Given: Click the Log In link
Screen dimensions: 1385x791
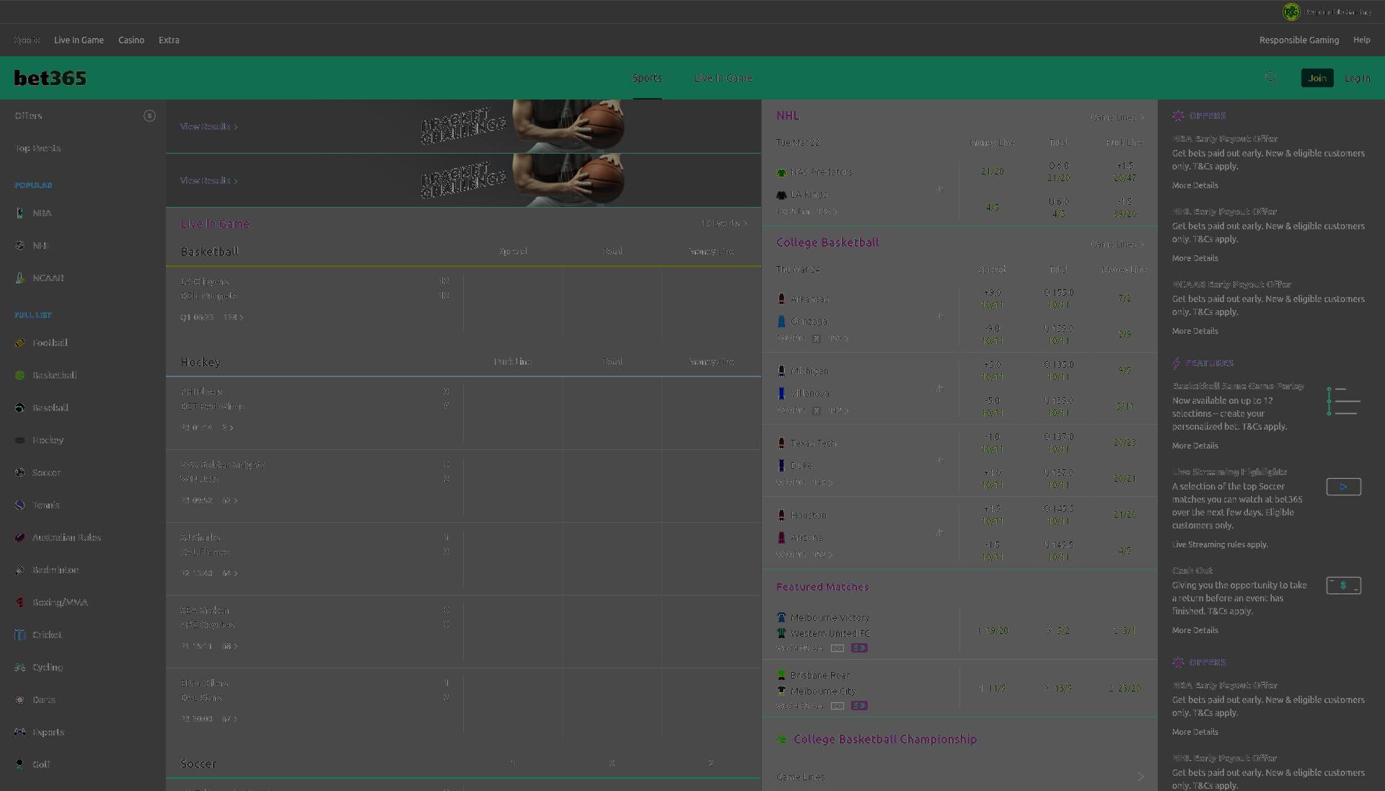Looking at the screenshot, I should [1357, 78].
